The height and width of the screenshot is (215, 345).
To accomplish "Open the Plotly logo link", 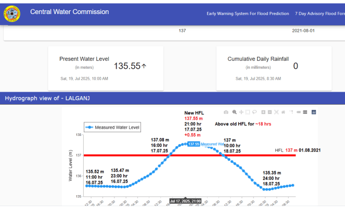I will click(x=314, y=112).
